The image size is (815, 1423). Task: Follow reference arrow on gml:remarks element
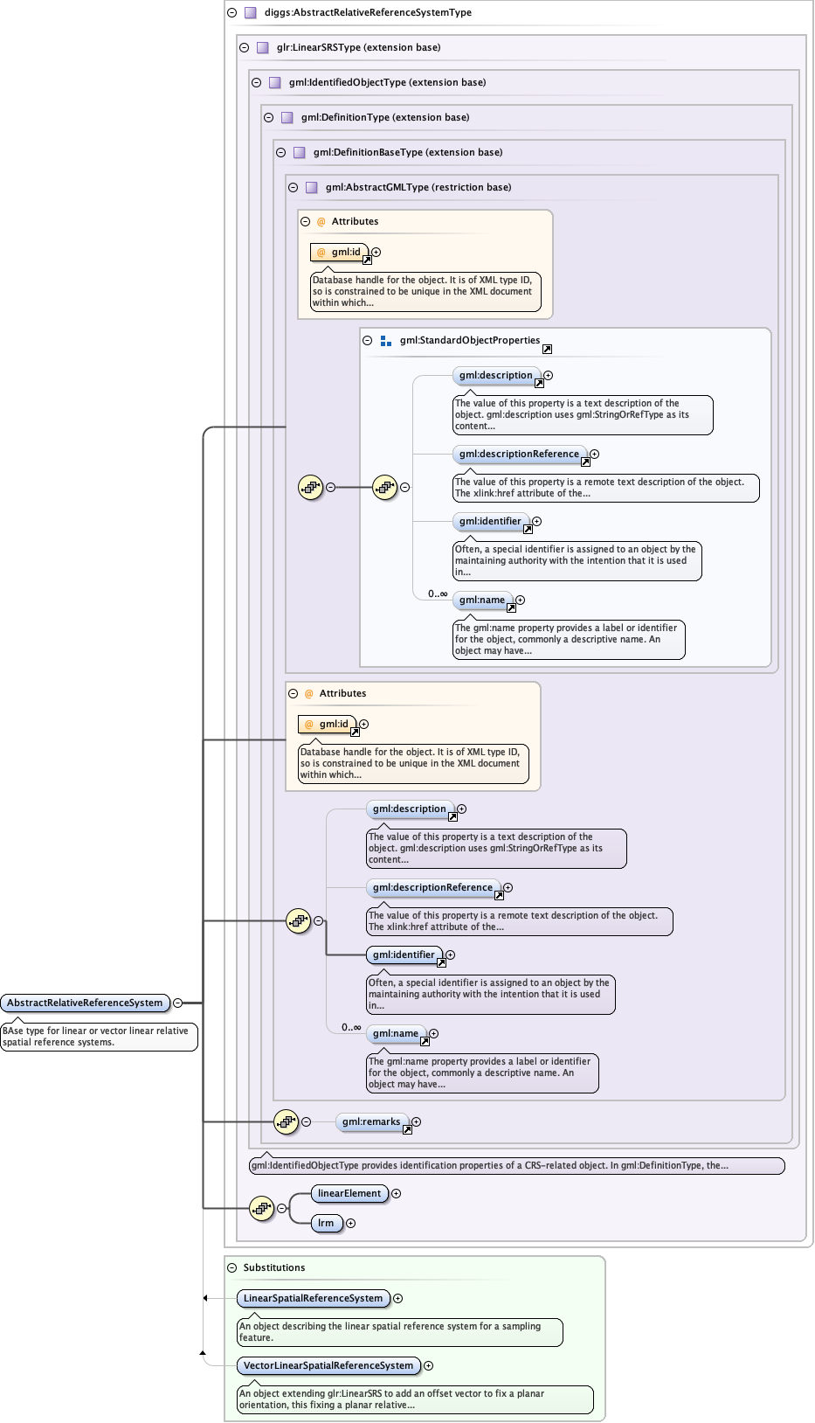(407, 1130)
